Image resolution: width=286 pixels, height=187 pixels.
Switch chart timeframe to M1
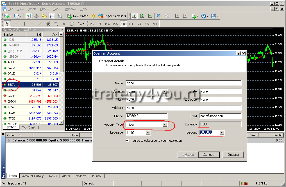[x=92, y=24]
